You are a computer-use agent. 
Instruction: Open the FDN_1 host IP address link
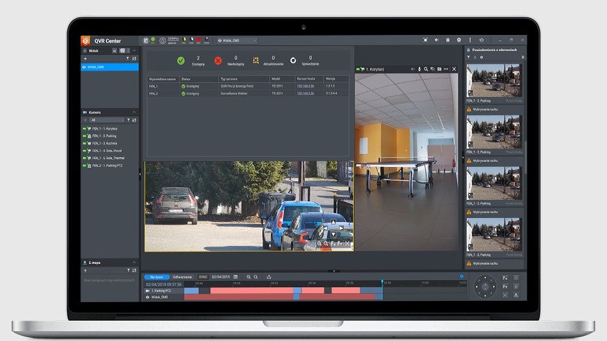point(305,86)
